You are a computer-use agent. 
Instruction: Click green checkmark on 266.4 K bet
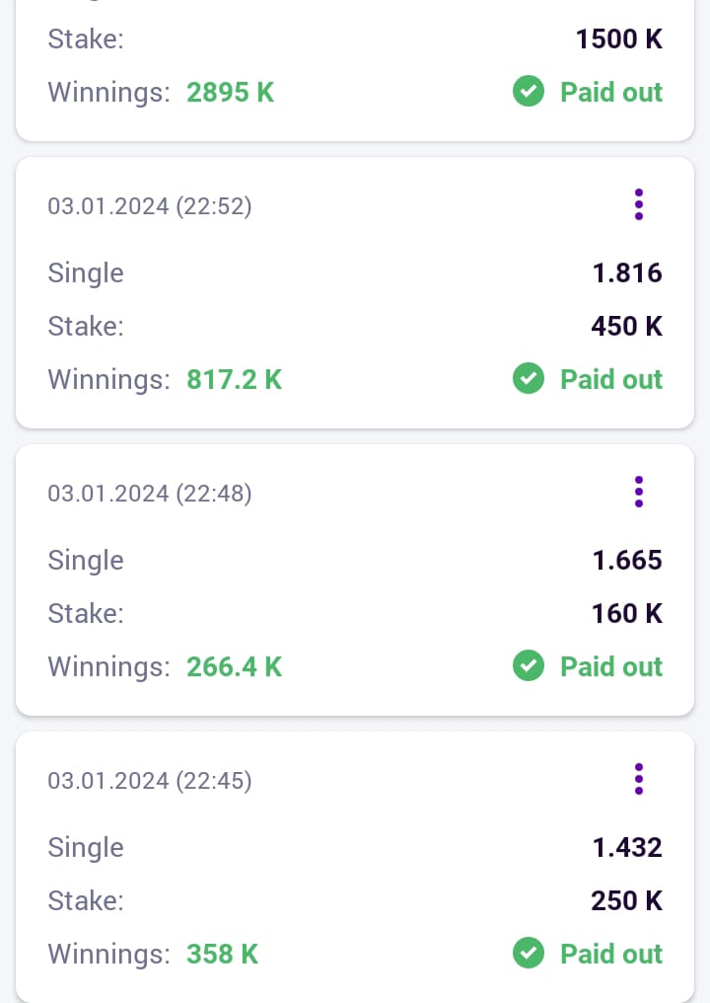pyautogui.click(x=529, y=666)
